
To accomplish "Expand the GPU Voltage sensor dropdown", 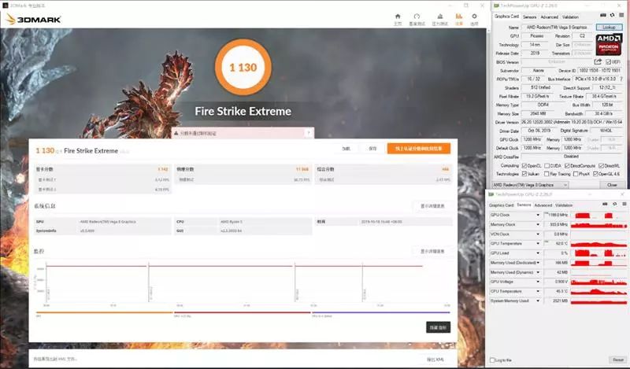I will pos(538,282).
